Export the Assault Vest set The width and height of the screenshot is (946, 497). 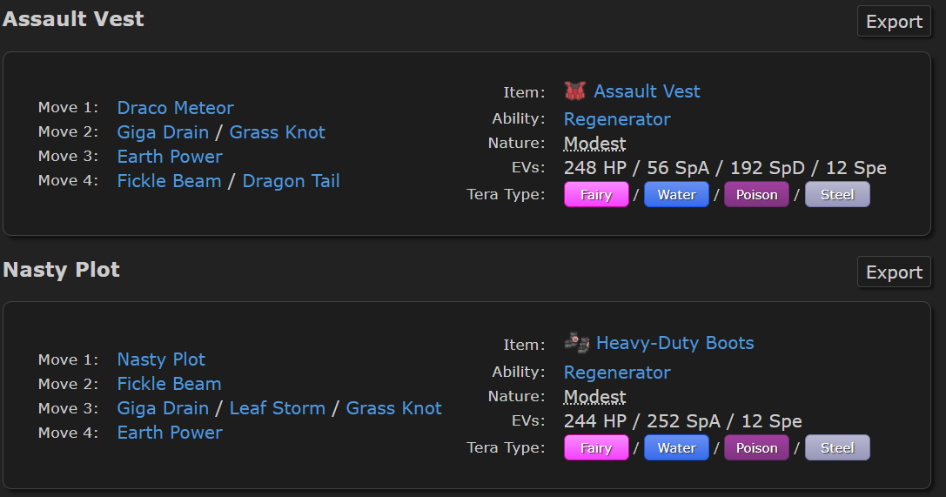point(894,22)
